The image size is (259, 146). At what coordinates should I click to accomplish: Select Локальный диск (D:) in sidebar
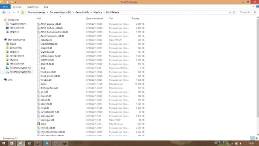(x=20, y=72)
